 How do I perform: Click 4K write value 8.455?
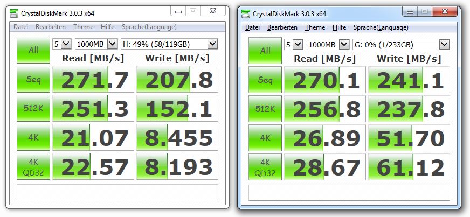click(177, 137)
